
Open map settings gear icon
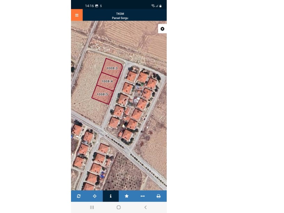pos(162,29)
